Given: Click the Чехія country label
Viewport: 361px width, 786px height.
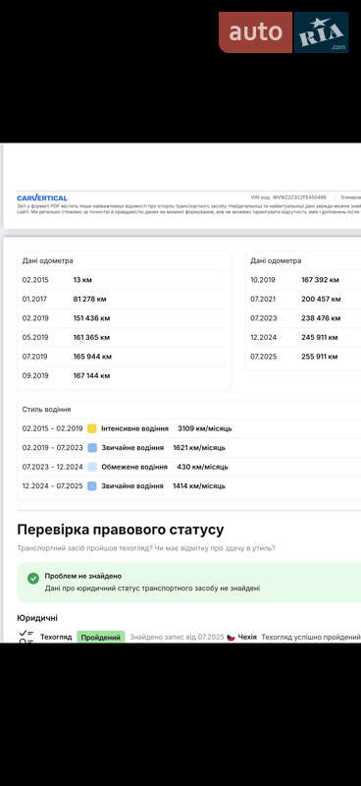Looking at the screenshot, I should pos(247,637).
